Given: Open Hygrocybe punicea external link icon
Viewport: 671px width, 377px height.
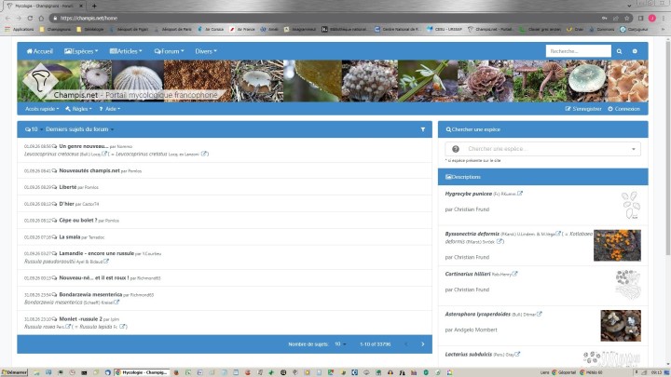Looking at the screenshot, I should [x=520, y=194].
